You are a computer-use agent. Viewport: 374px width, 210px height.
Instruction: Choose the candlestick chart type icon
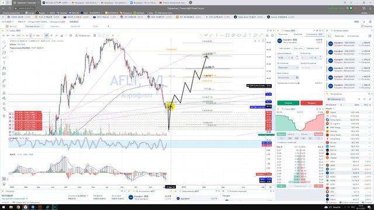coord(47,36)
